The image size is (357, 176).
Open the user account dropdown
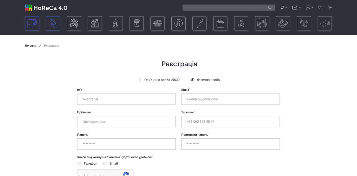(309, 8)
